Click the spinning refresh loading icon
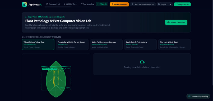213x101 pixels. [x=142, y=62]
